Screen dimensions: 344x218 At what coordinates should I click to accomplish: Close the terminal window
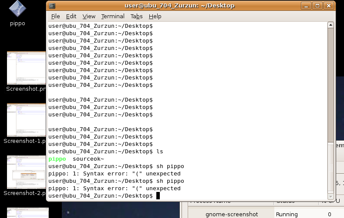(327, 6)
